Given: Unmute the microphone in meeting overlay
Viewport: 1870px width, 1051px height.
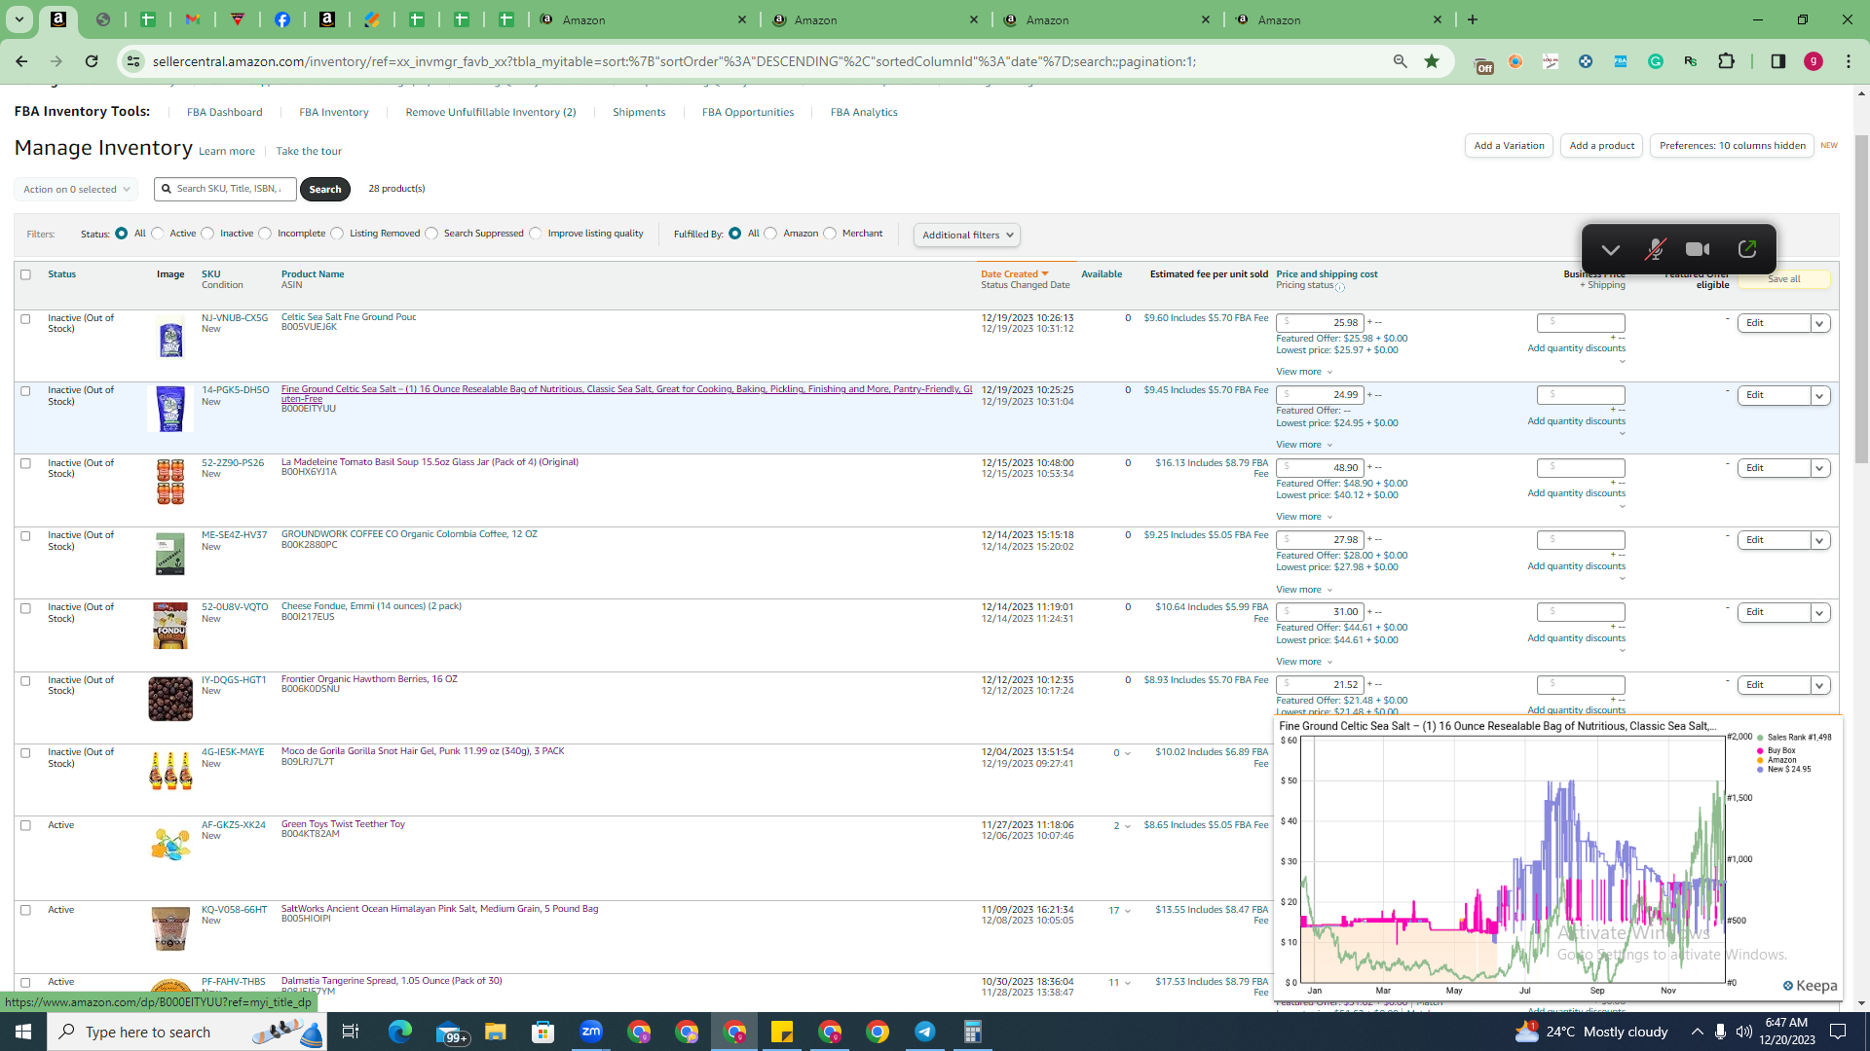Looking at the screenshot, I should click(x=1654, y=250).
